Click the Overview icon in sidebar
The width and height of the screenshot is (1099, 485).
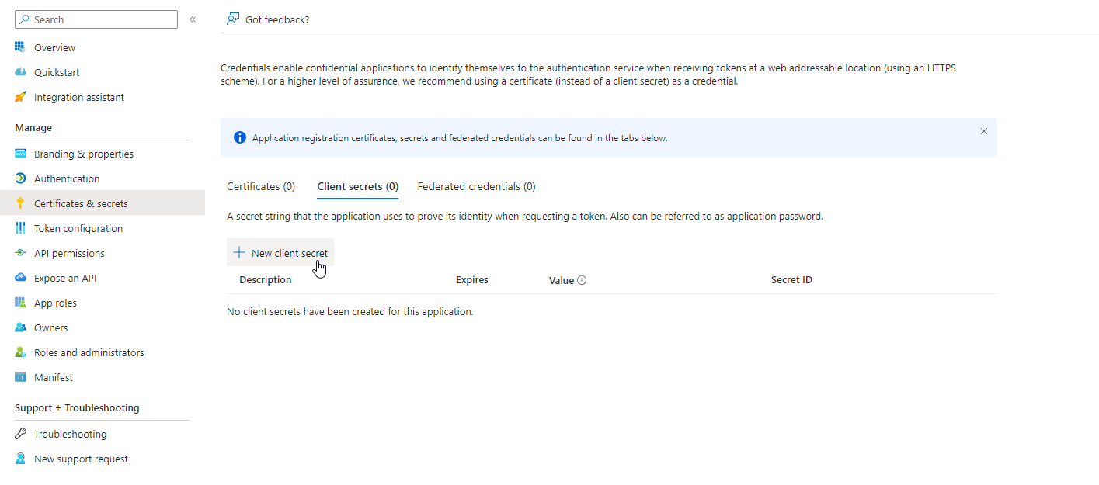point(21,47)
